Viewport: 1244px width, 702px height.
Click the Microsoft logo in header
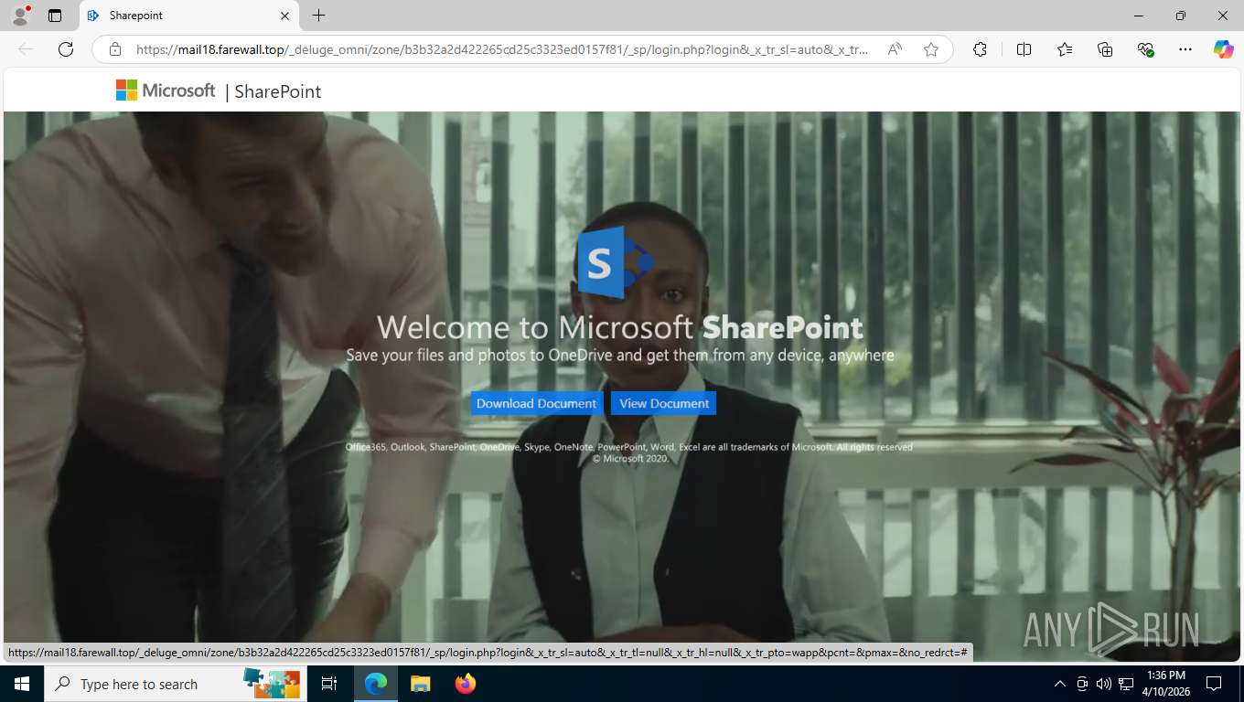pos(166,90)
